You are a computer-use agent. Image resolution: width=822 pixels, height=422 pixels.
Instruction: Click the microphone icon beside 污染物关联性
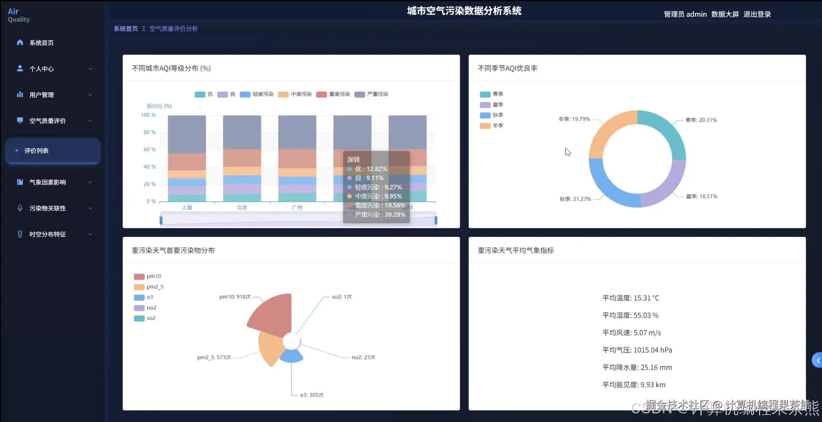tap(20, 208)
